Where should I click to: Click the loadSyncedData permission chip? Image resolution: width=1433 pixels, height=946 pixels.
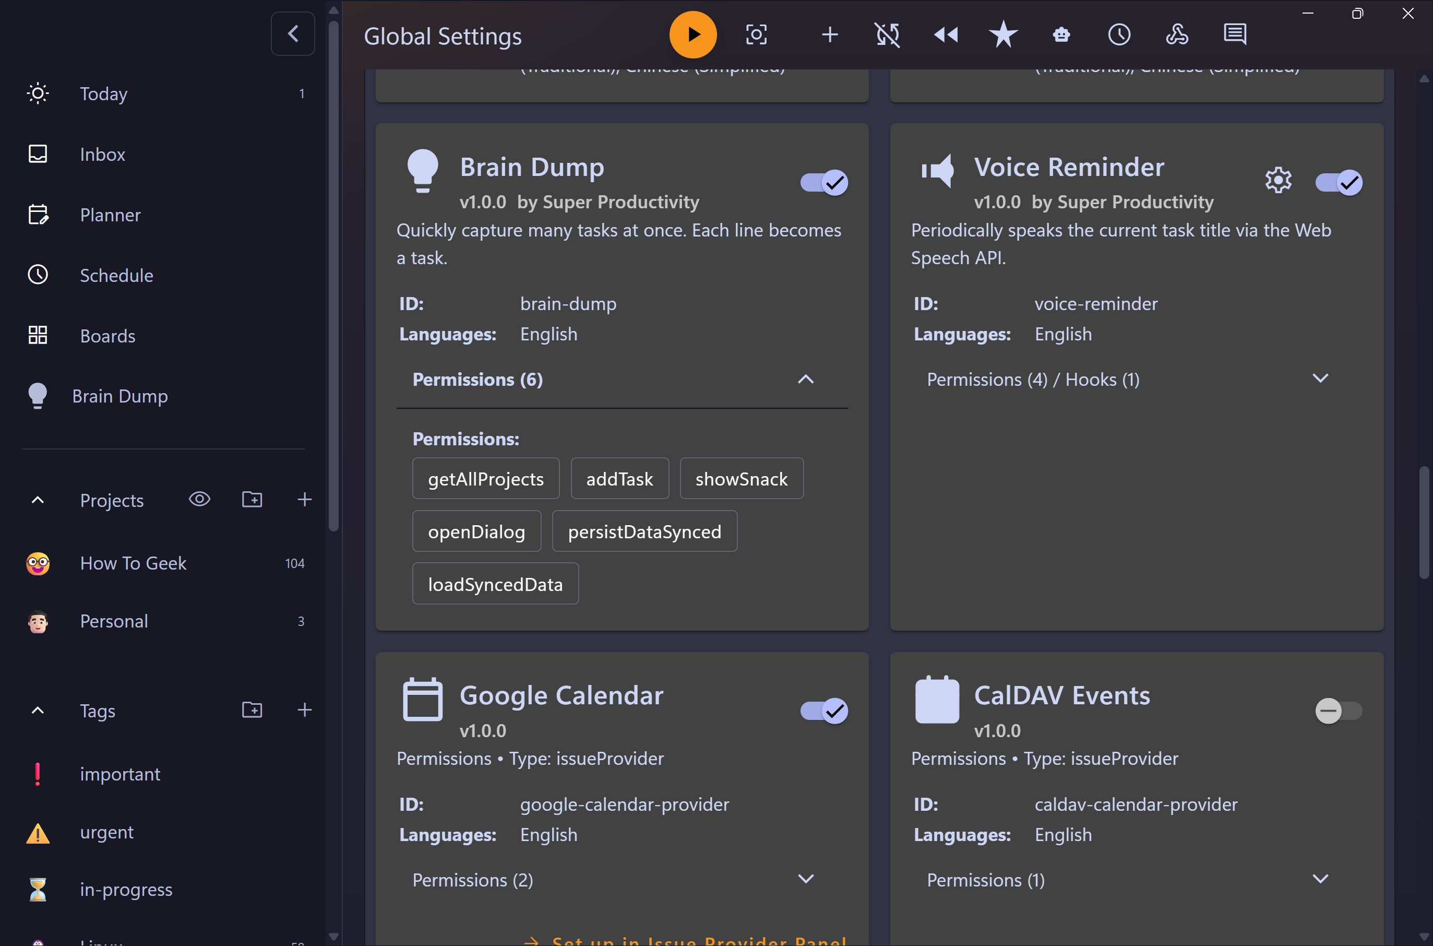pos(496,584)
